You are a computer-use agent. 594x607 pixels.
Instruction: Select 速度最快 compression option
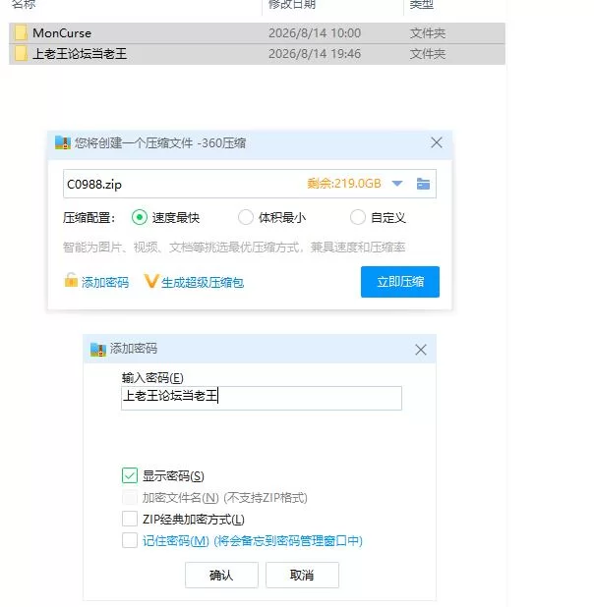click(140, 218)
